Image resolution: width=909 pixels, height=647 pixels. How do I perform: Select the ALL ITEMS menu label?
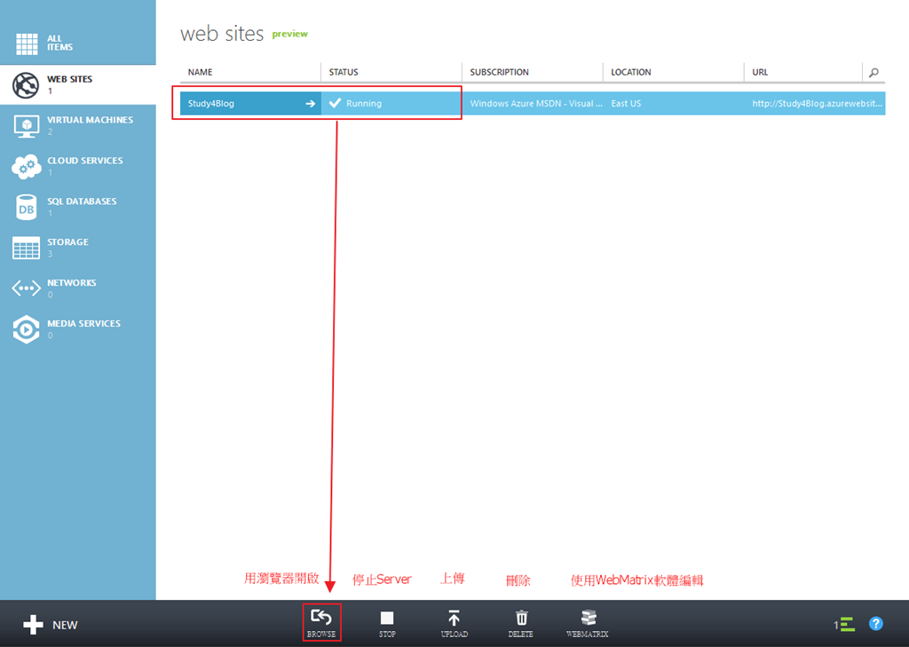pos(59,43)
